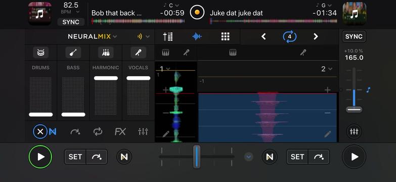Toggle the record button between tracks
Viewport: 396px width, 182px height.
pyautogui.click(x=197, y=12)
